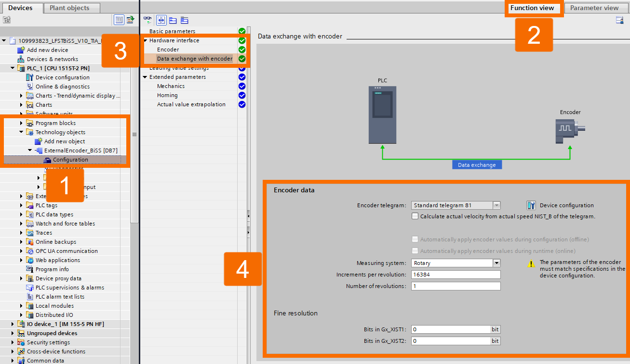Open Watch and force tables in tree
The width and height of the screenshot is (630, 364).
click(x=65, y=224)
